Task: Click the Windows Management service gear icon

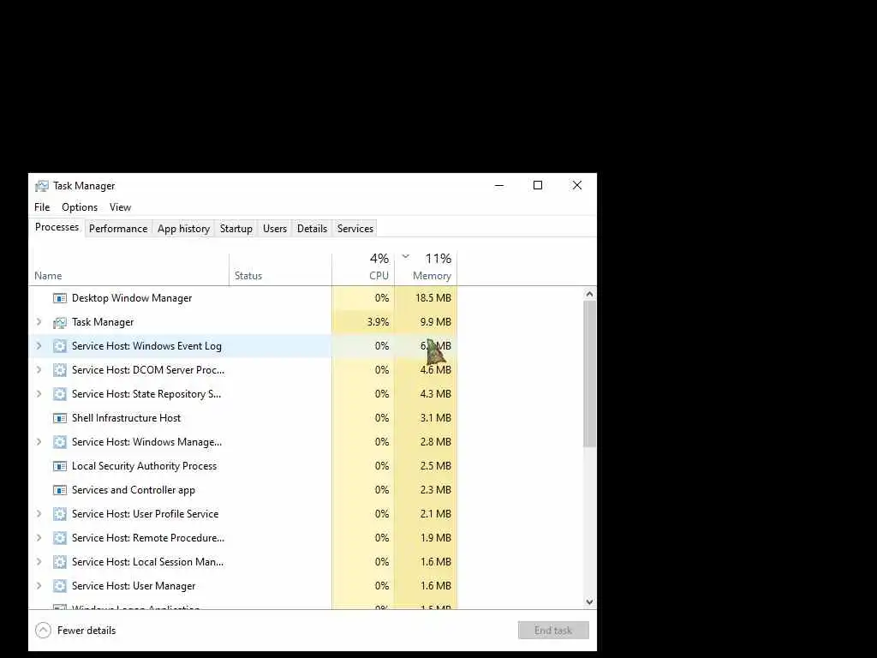Action: tap(60, 442)
